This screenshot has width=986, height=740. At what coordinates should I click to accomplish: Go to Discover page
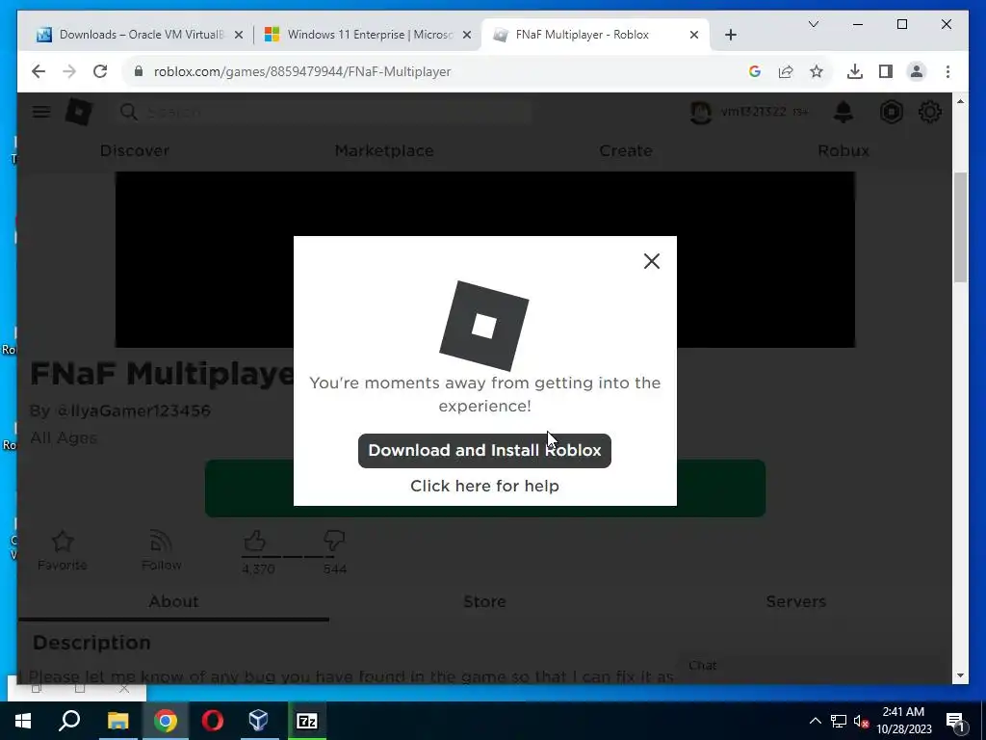coord(135,150)
